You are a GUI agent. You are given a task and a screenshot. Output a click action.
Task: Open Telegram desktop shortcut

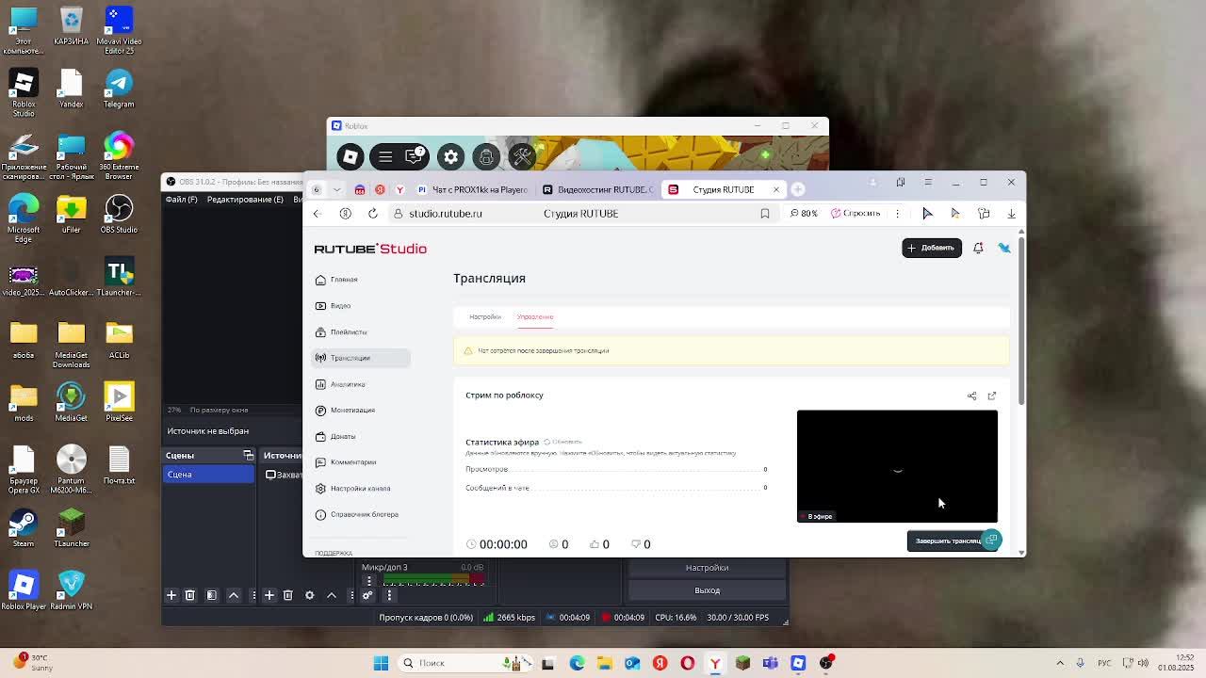click(119, 89)
